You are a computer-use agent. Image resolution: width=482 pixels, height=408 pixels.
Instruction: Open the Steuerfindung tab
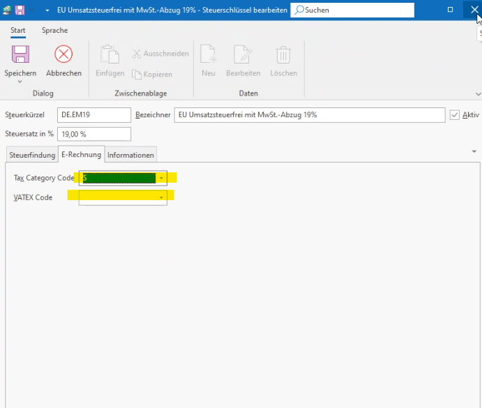(32, 155)
